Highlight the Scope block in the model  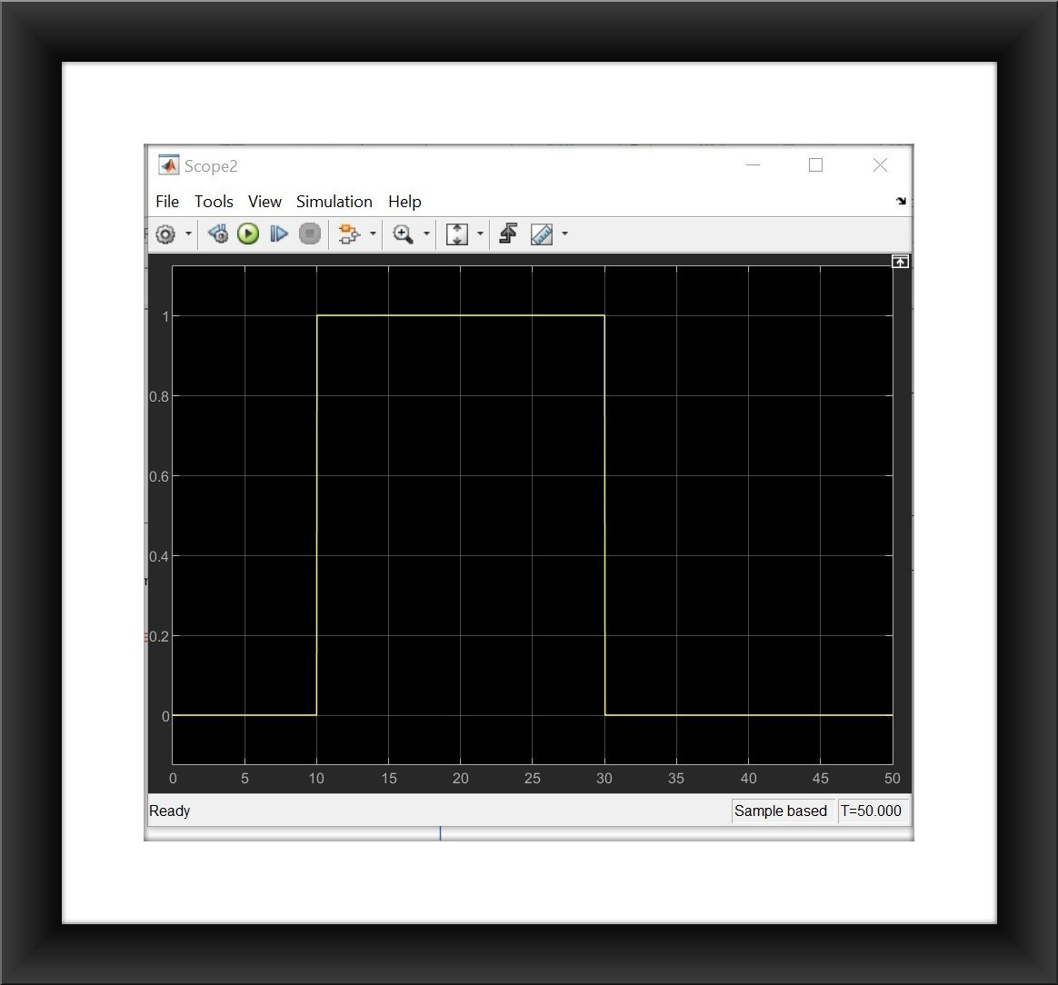click(349, 234)
